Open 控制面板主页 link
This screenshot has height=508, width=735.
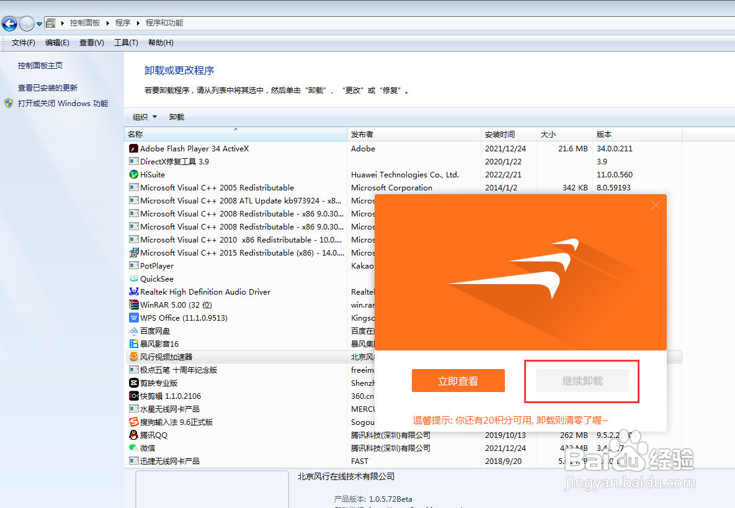pyautogui.click(x=40, y=66)
